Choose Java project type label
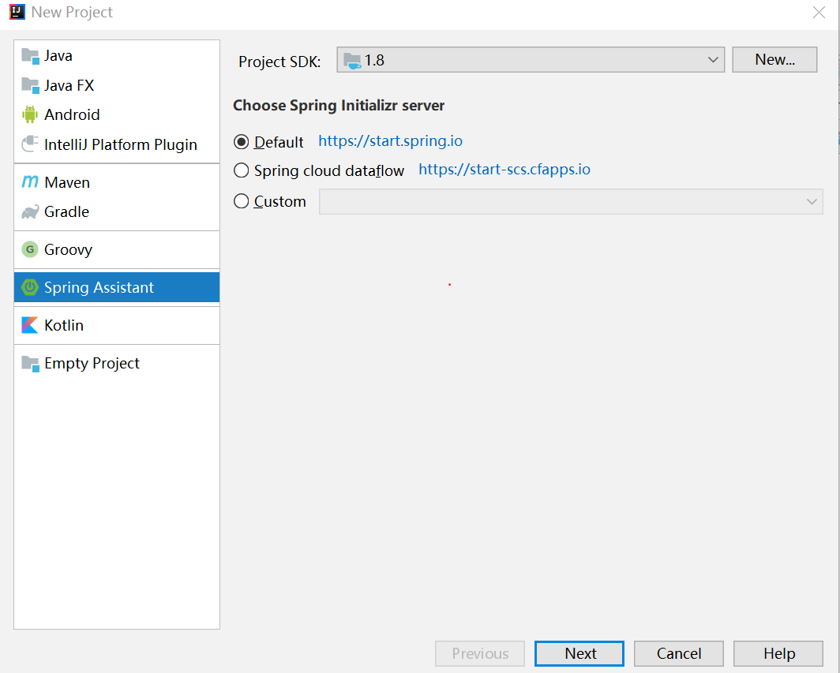Image resolution: width=840 pixels, height=673 pixels. coord(58,56)
